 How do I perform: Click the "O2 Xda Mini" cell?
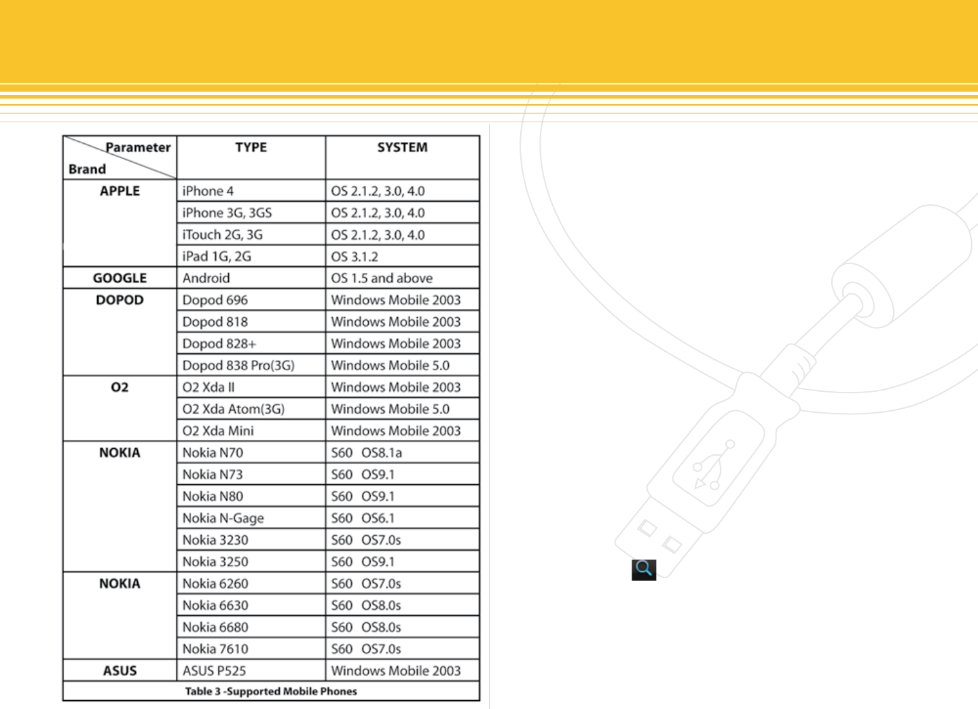251,431
